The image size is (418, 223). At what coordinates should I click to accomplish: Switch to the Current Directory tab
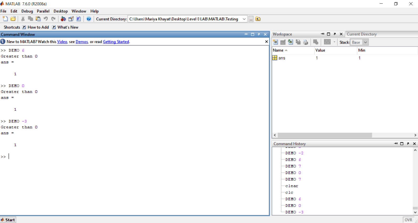click(362, 34)
